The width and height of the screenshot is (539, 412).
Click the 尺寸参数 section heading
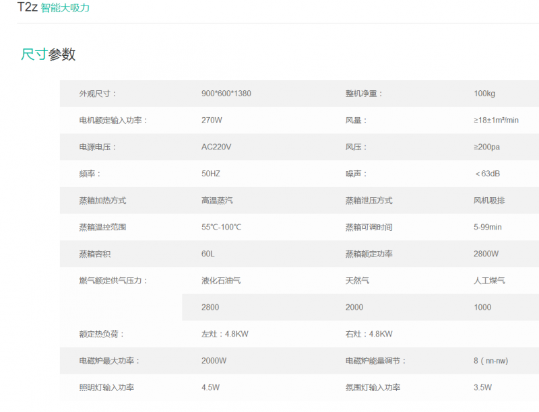point(48,55)
